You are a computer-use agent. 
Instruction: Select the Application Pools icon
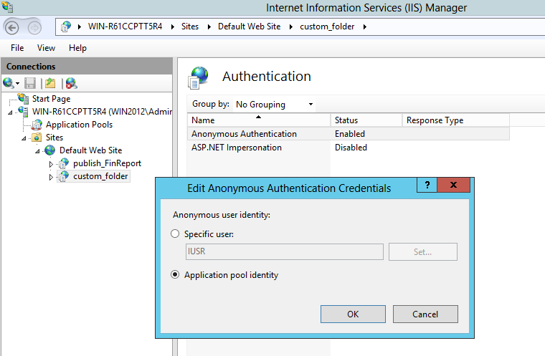[x=37, y=125]
